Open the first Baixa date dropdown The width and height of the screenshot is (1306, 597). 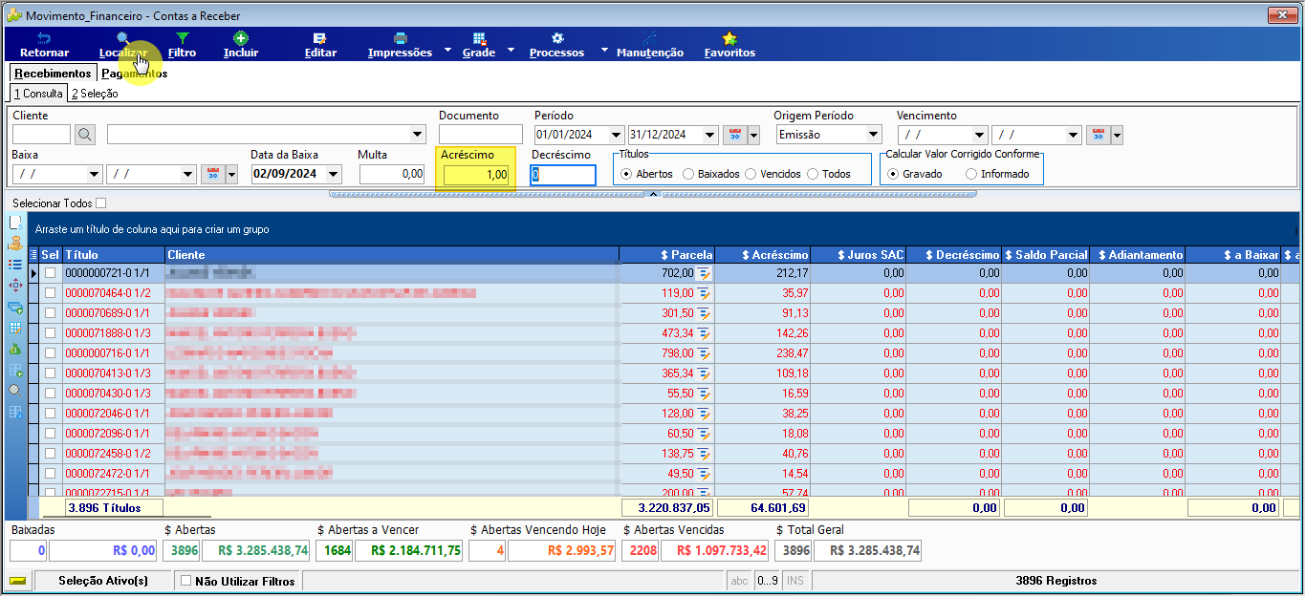94,174
